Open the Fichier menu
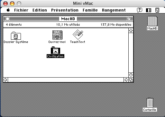165x117 pixels. 21,10
